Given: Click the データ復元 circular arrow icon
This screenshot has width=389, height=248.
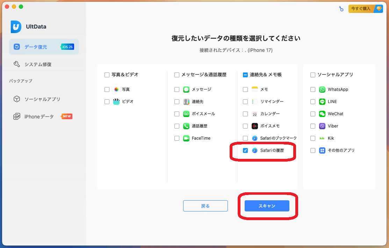Looking at the screenshot, I should click(17, 47).
